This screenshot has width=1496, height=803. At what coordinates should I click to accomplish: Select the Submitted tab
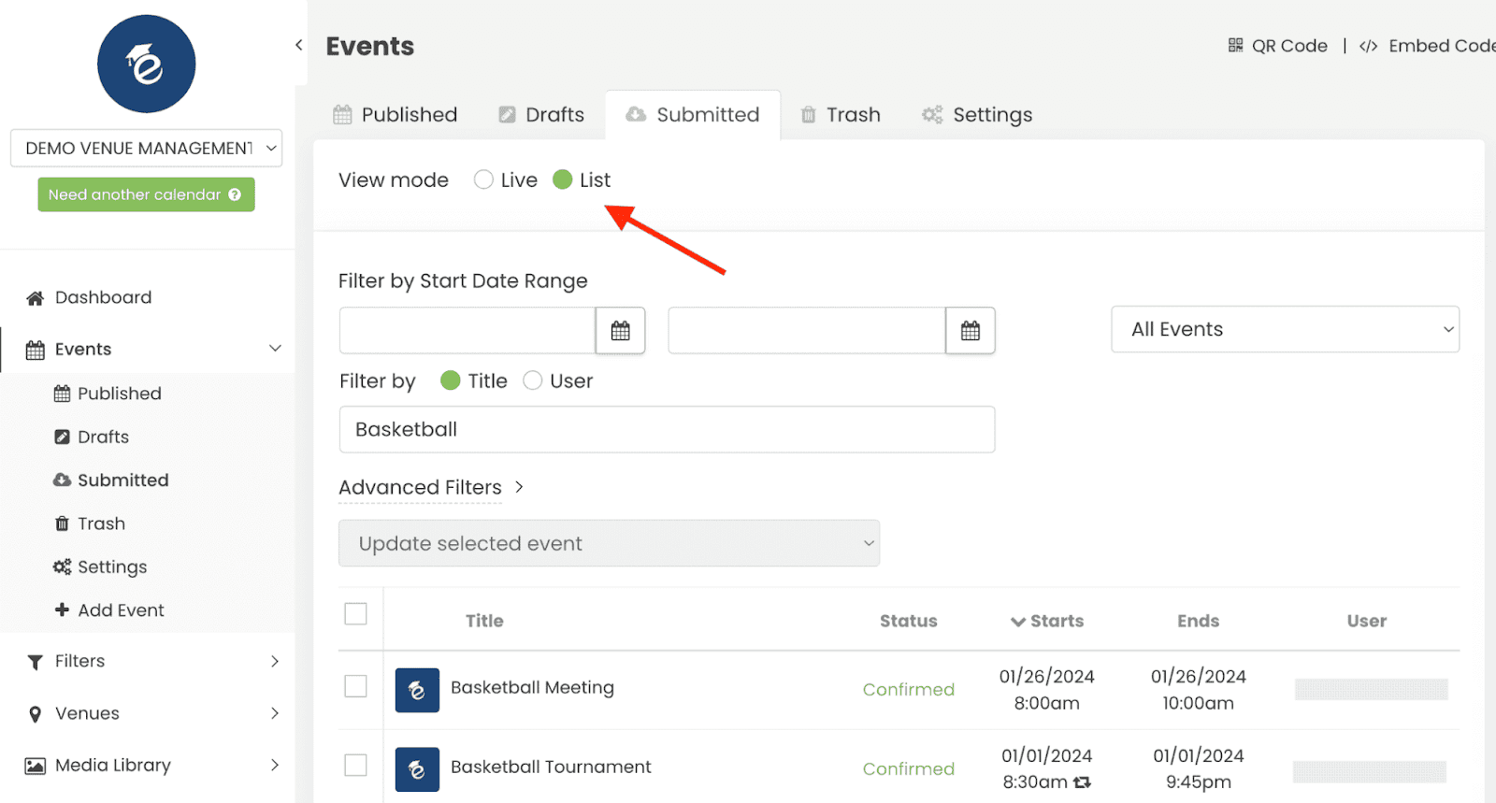pyautogui.click(x=693, y=115)
